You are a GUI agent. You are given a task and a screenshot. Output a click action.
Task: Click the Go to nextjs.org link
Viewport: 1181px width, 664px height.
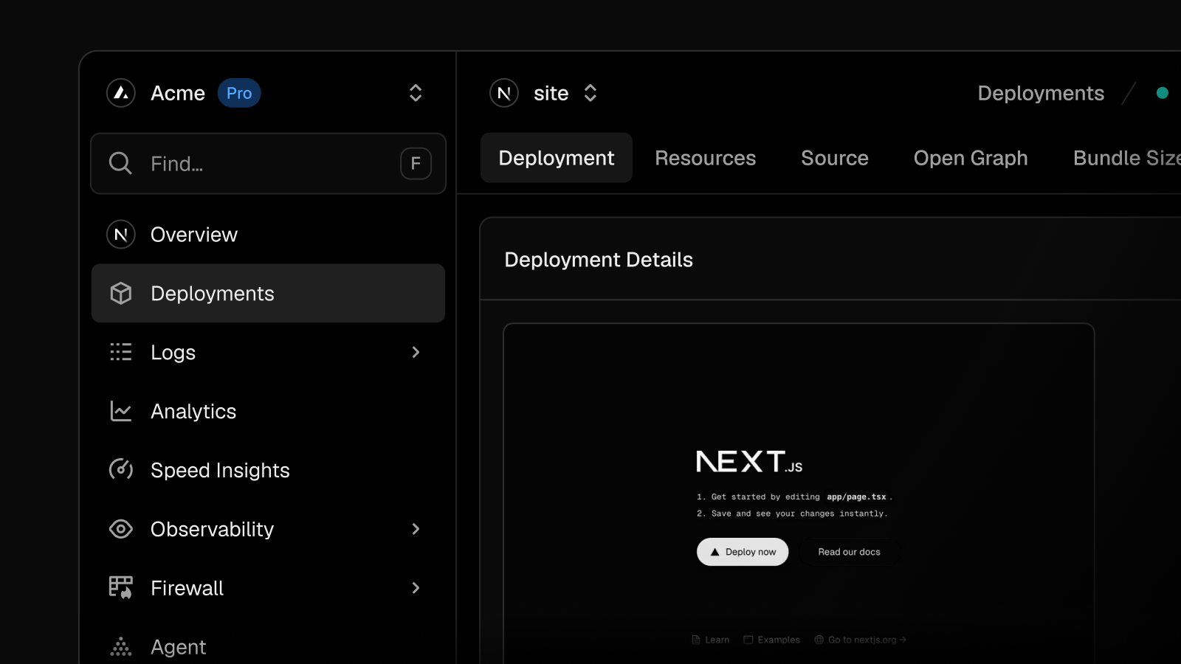pos(861,640)
